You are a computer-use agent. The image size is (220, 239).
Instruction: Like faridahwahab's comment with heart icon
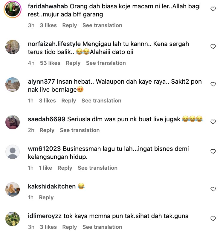click(x=213, y=9)
